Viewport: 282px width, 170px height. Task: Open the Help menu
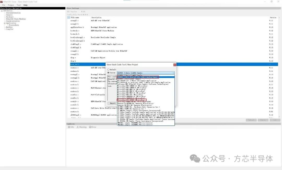[25, 5]
